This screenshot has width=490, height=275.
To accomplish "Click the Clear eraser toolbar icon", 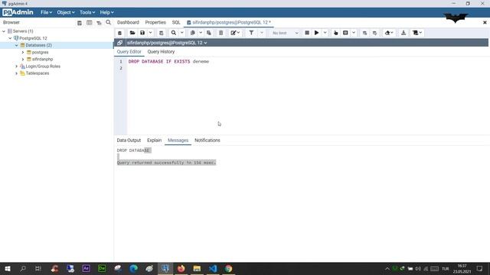I will pyautogui.click(x=389, y=33).
